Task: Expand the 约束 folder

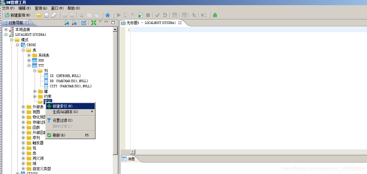Action: coord(35,96)
